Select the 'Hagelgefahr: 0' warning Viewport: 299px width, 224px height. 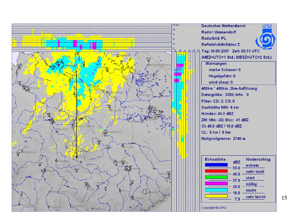pyautogui.click(x=222, y=76)
